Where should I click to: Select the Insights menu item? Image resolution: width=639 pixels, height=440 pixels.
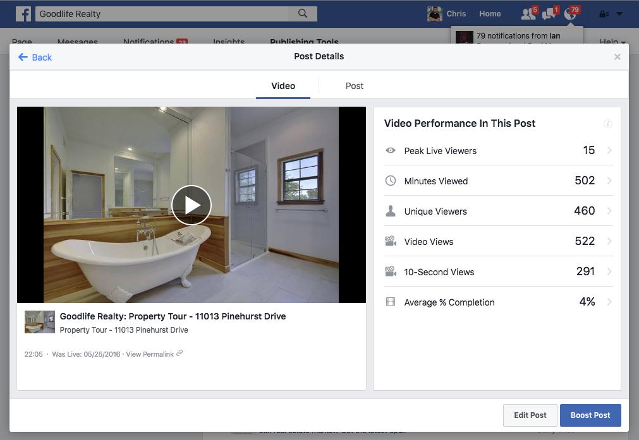(228, 42)
